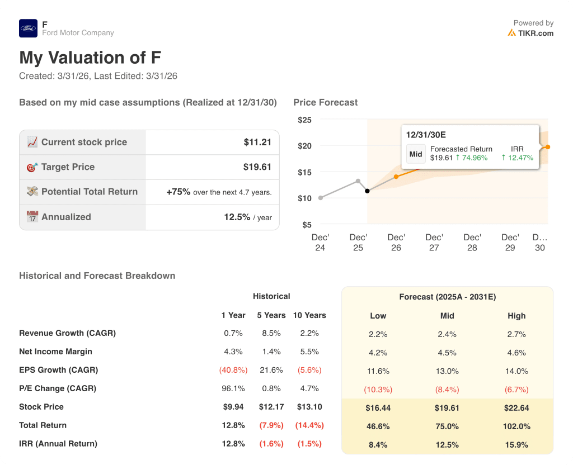Select the High forecast column header
Screen dimensions: 573x465
click(516, 316)
